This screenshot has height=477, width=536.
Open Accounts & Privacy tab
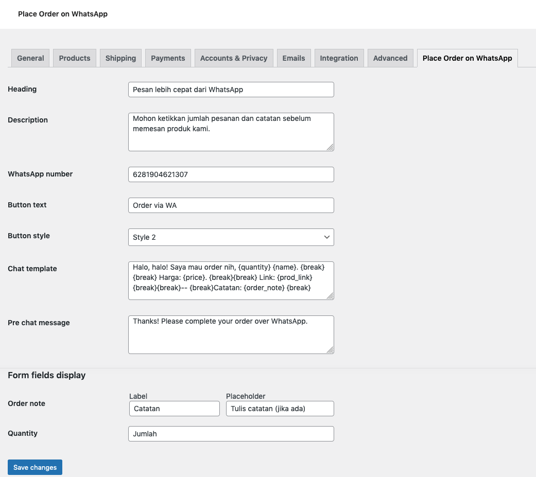pos(234,58)
